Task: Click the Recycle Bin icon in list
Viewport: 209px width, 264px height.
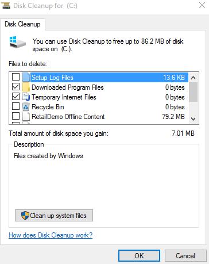Action: (26, 106)
